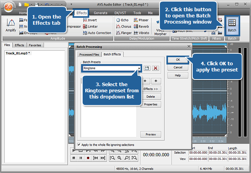Screen dimensions: 251x173
Task: Delete the batch preset with red X
Action: coord(155,68)
